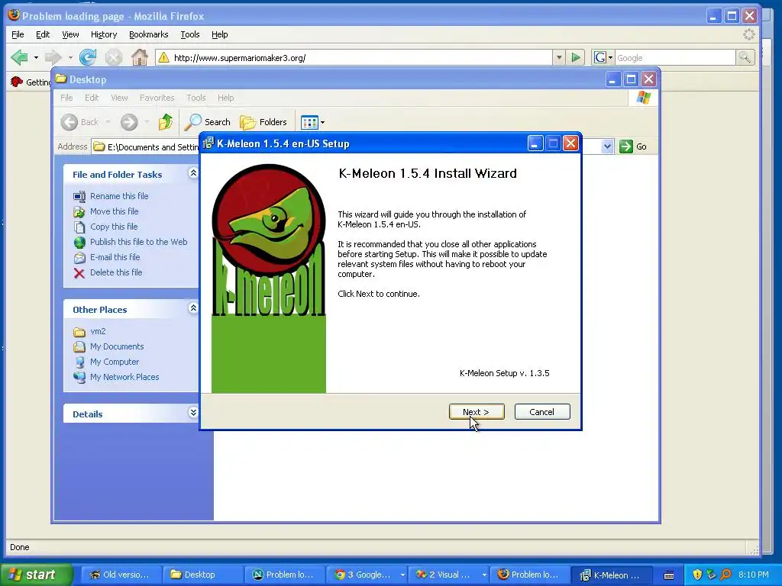Click the security shield tray icon

pyautogui.click(x=697, y=575)
